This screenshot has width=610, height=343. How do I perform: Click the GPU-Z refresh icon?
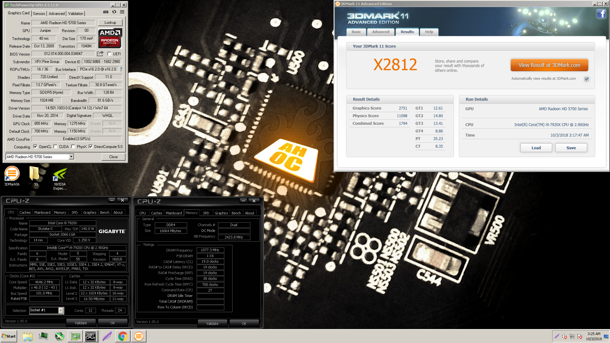[114, 12]
